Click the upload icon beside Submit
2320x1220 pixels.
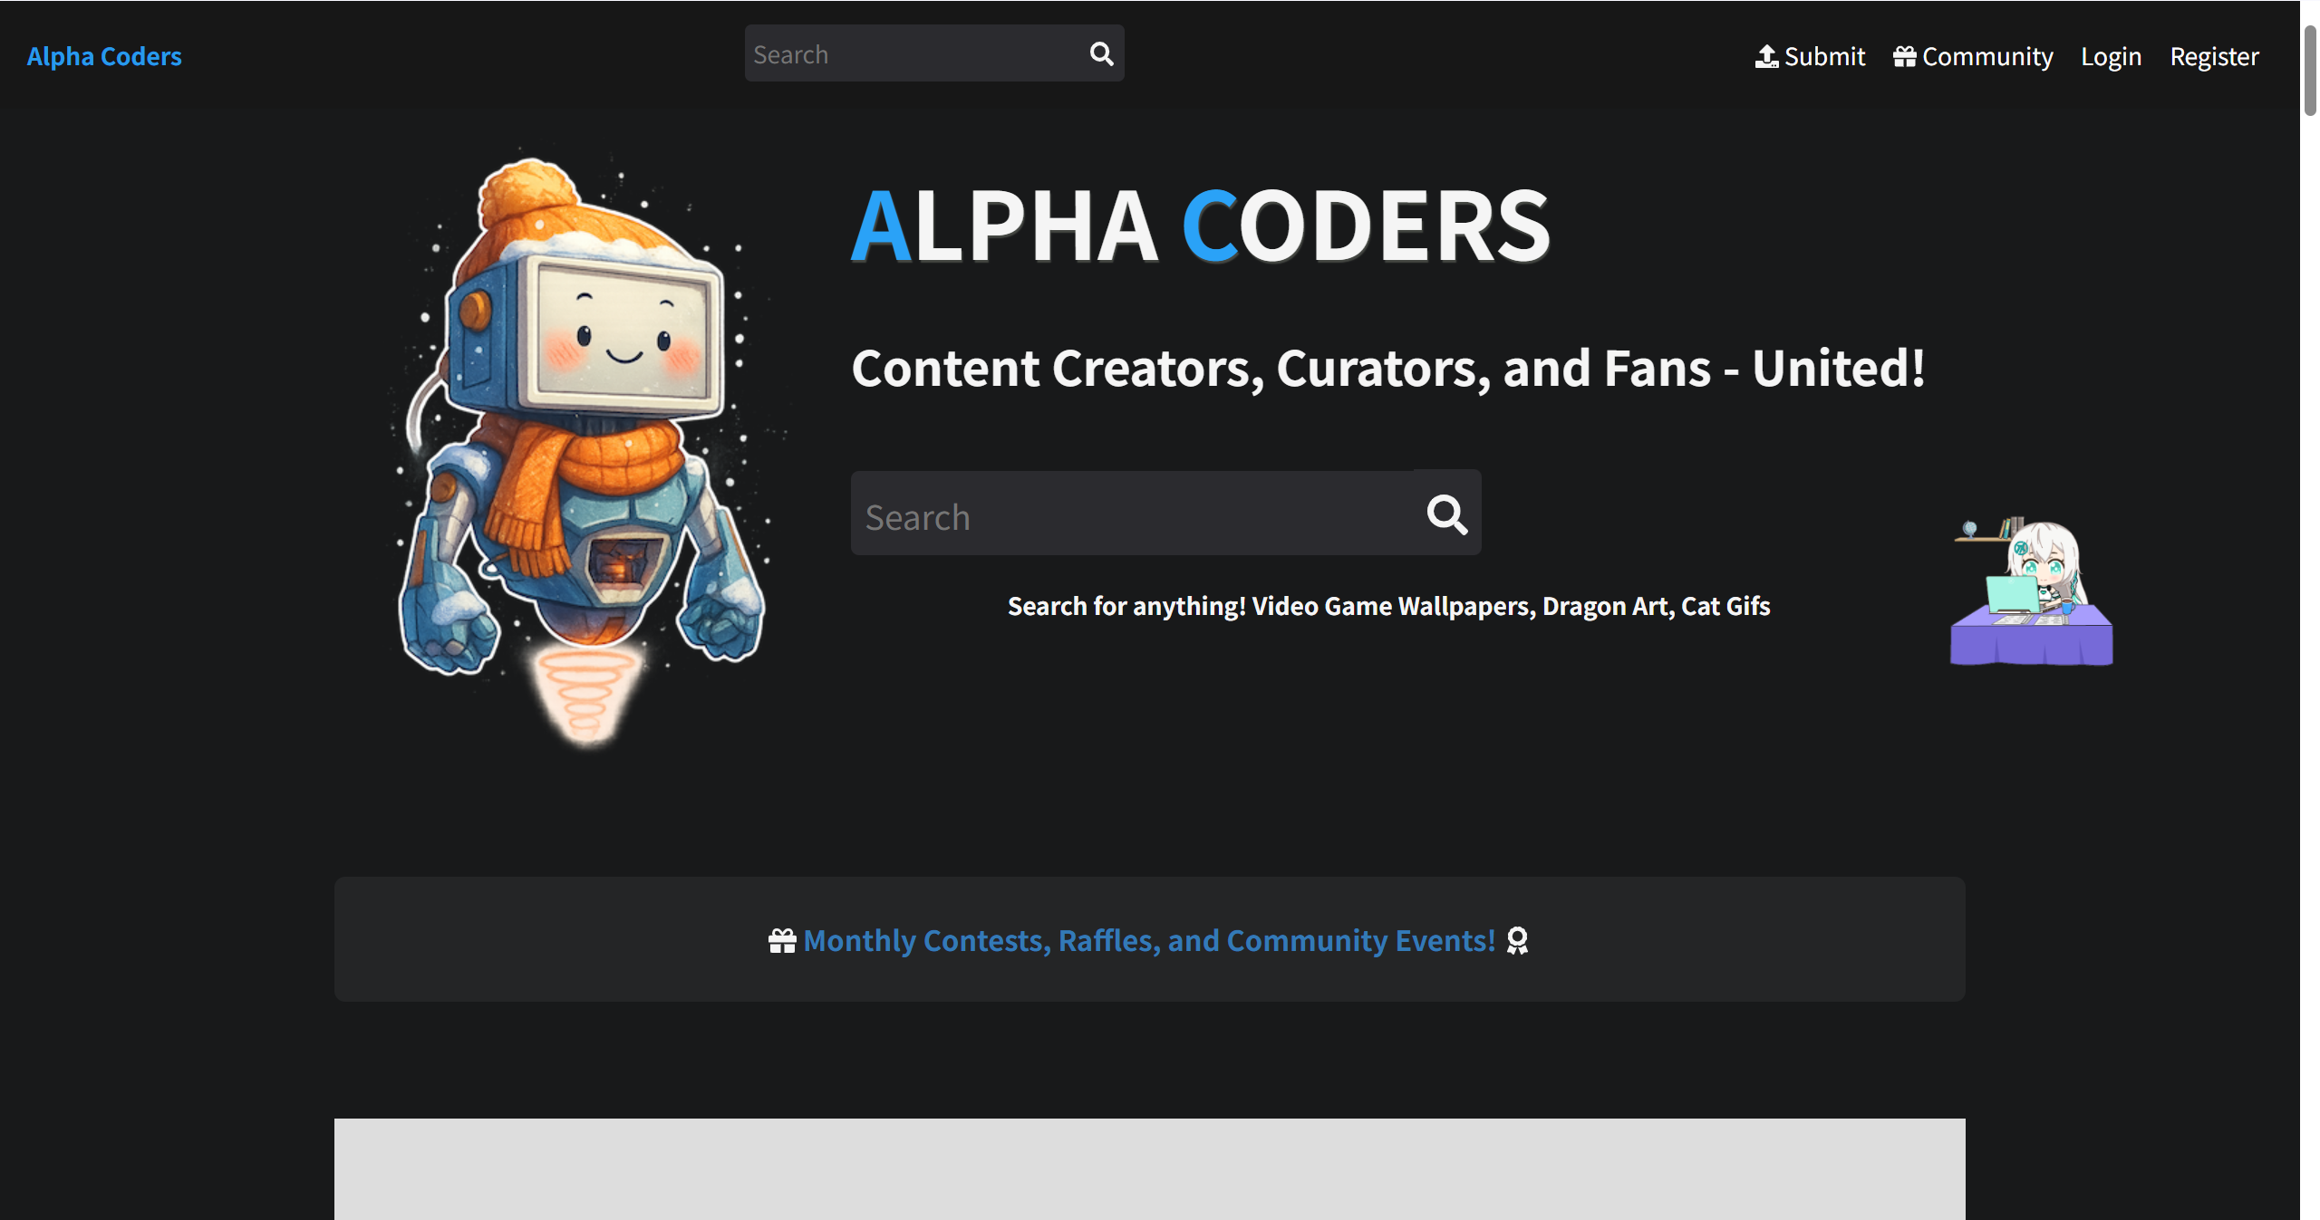coord(1766,56)
